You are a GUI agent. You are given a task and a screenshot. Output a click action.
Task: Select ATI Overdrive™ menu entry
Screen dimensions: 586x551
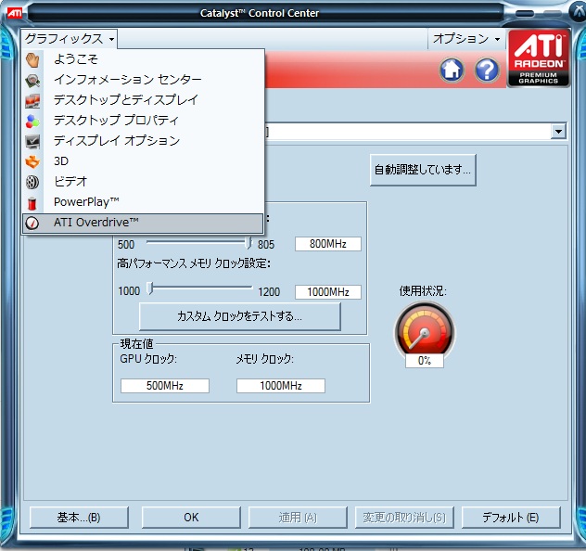[x=143, y=223]
